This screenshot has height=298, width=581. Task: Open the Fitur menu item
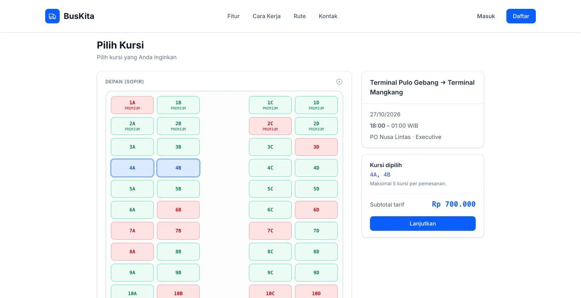[x=234, y=16]
